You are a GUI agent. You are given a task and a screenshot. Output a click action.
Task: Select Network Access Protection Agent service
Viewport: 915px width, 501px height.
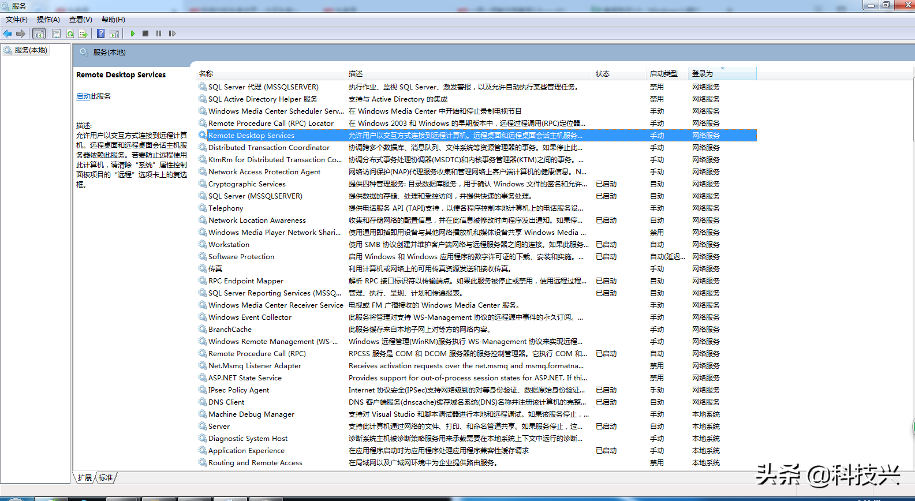[477, 171]
